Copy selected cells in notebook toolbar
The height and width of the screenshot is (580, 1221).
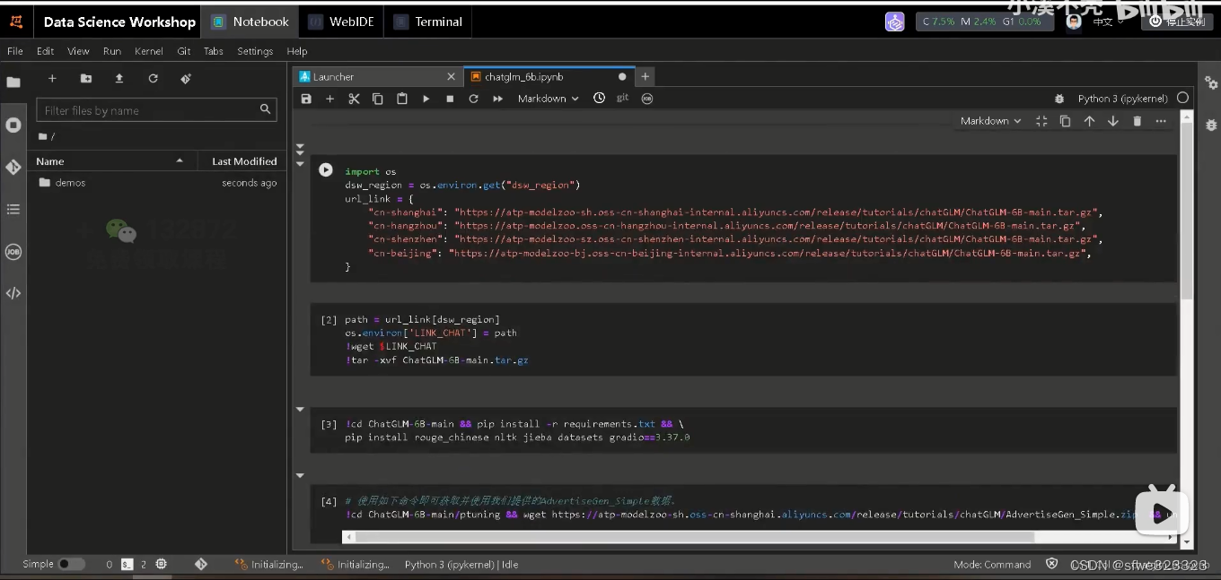point(378,99)
